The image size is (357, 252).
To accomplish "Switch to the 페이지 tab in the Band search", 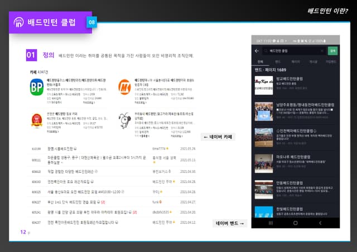I will (296, 62).
